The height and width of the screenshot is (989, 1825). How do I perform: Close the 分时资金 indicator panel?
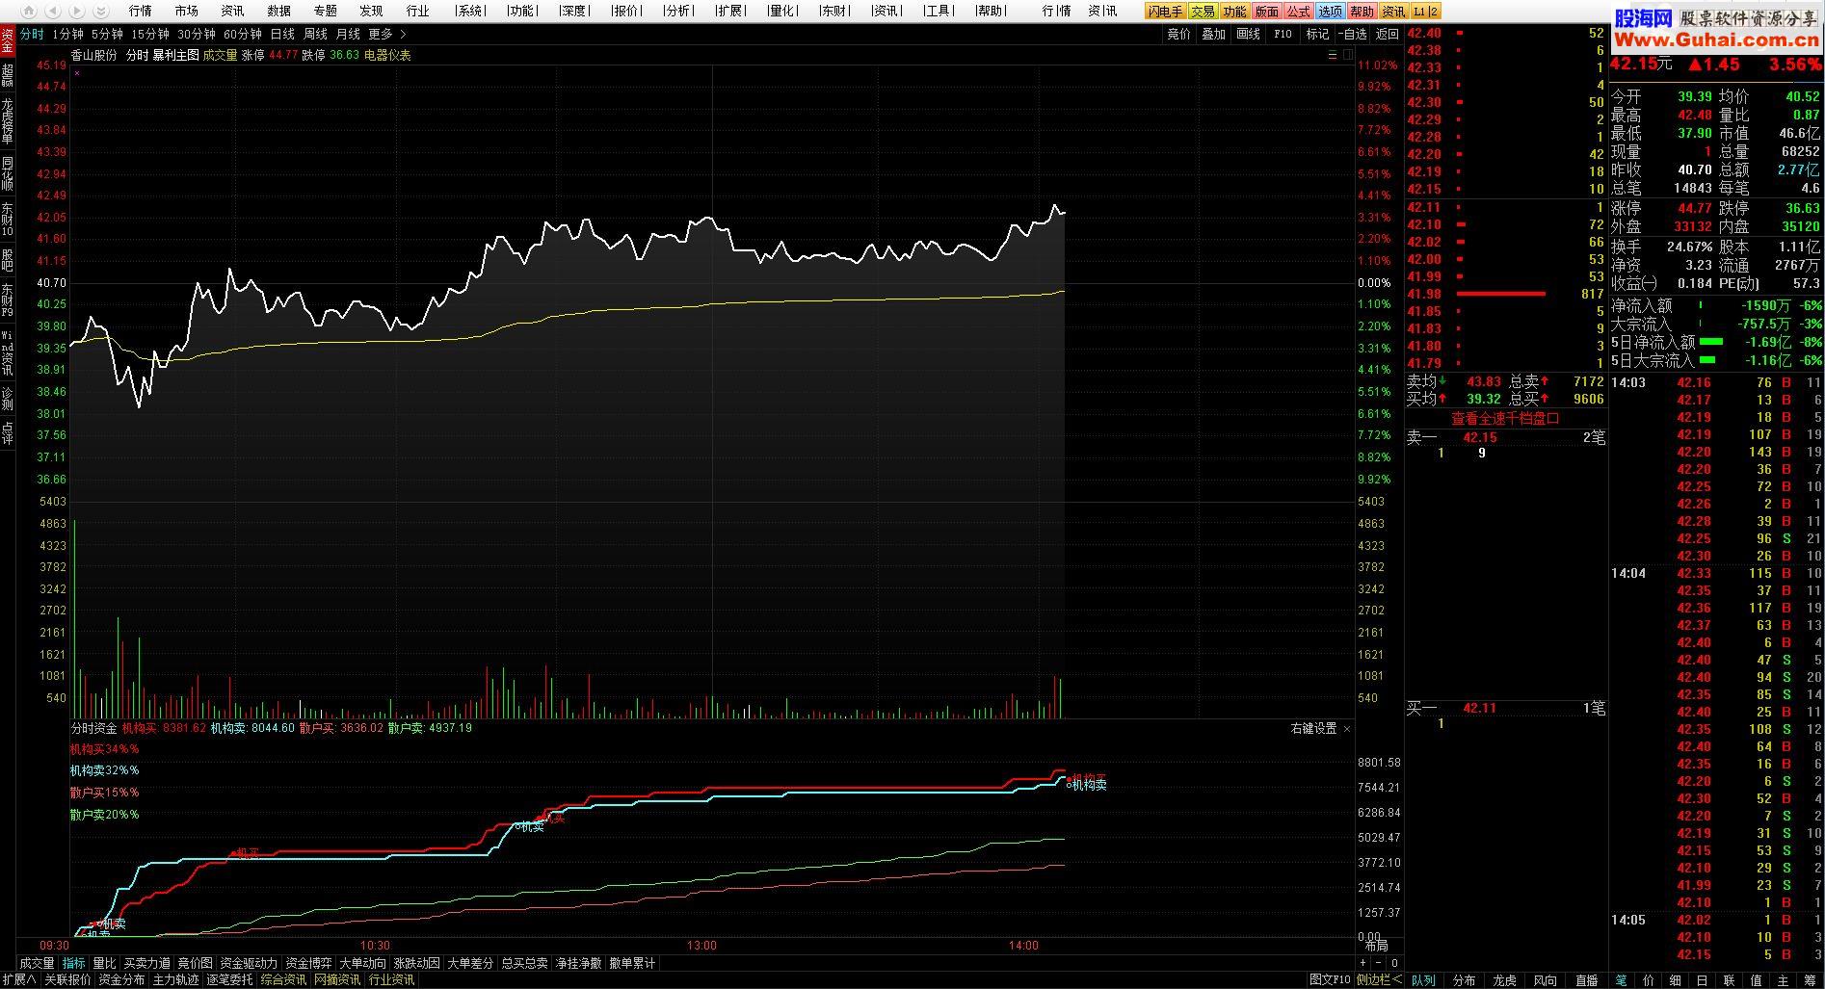(1347, 729)
